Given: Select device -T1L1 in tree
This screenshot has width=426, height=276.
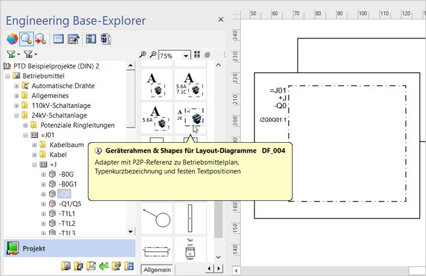Looking at the screenshot, I should point(67,214).
